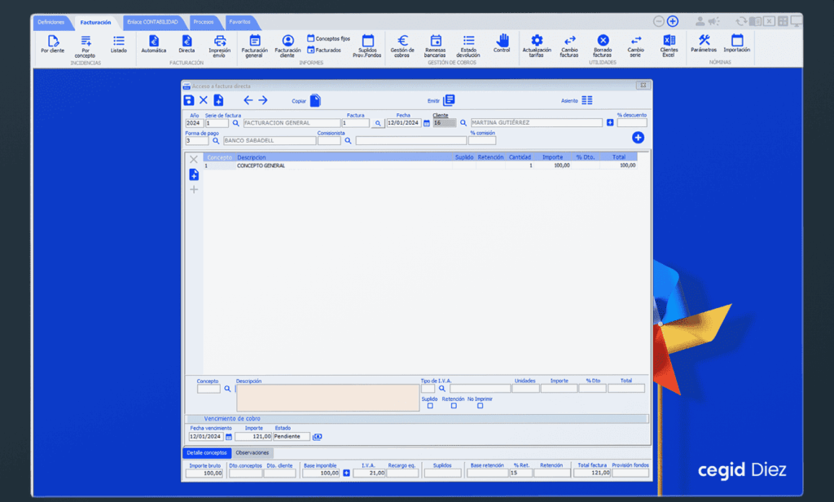
Task: Open the Control hand icon
Action: coord(502,44)
